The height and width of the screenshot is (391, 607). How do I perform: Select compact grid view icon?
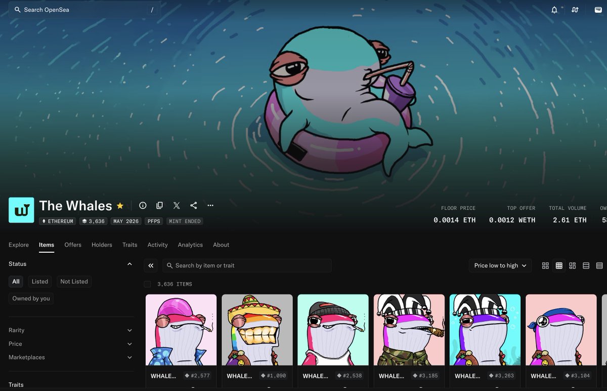pyautogui.click(x=559, y=265)
